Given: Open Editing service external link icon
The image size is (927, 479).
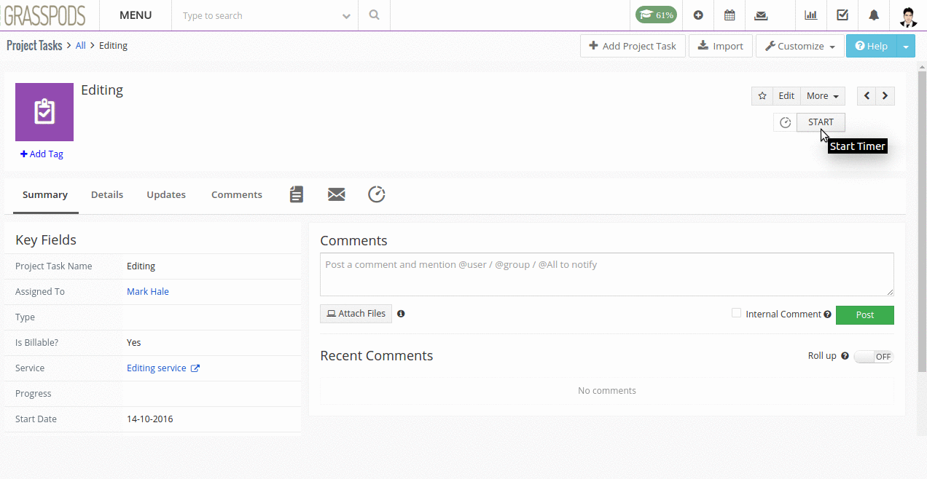Looking at the screenshot, I should 195,368.
